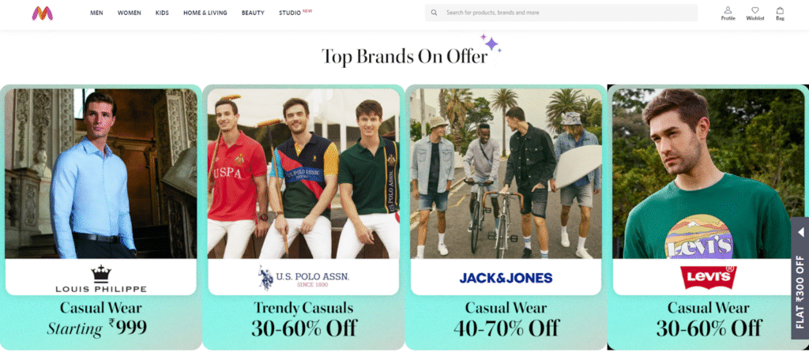This screenshot has height=360, width=809.
Task: Open the Kids menu
Action: click(x=162, y=13)
